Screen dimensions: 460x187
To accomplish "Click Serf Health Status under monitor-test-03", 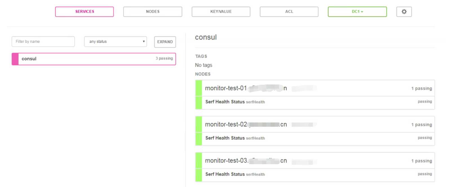I will 225,174.
